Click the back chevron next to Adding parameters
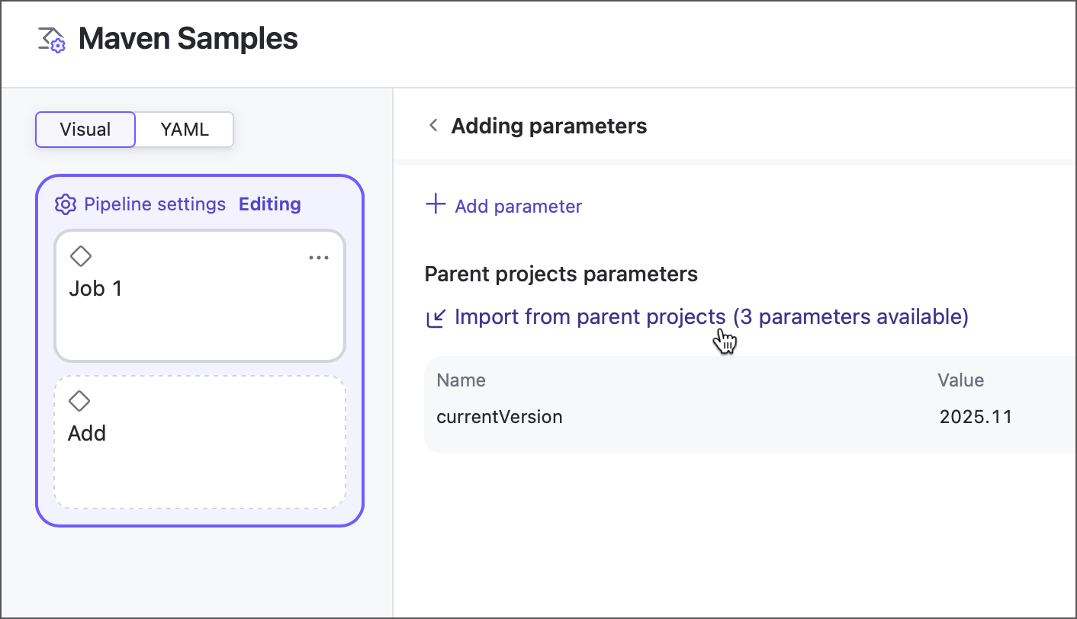This screenshot has height=619, width=1077. 432,125
